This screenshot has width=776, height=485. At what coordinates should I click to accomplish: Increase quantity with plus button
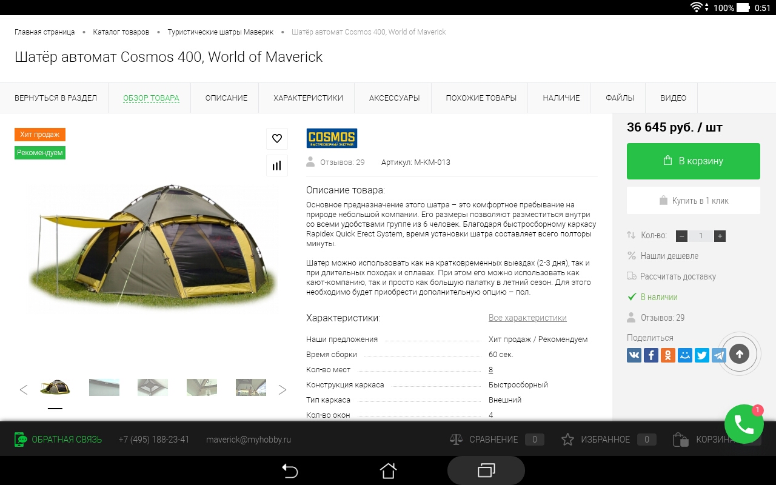(720, 236)
